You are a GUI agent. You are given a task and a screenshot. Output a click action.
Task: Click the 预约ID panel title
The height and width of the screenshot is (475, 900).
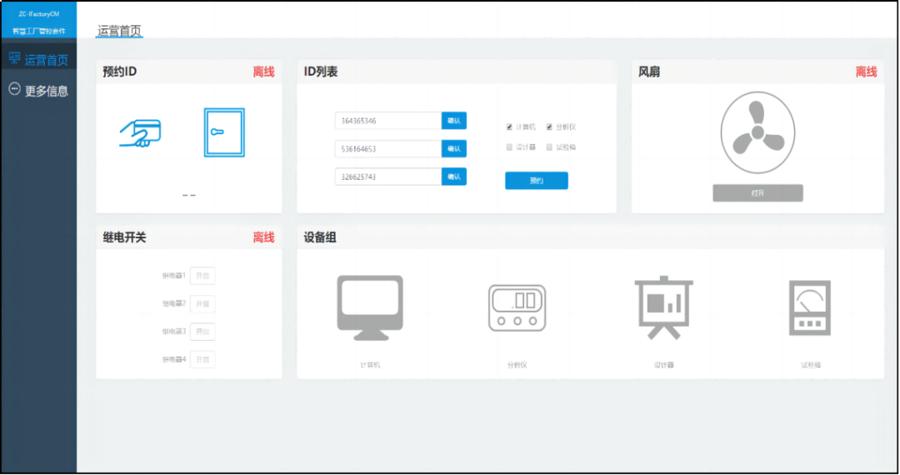coord(119,72)
